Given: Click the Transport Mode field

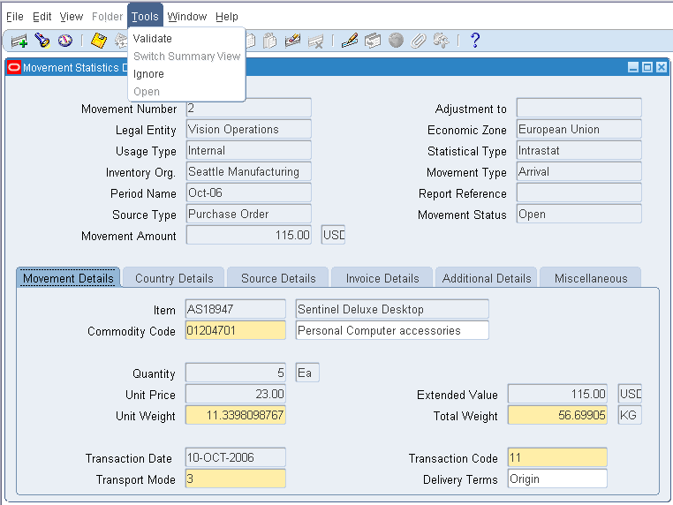Looking at the screenshot, I should pos(236,479).
